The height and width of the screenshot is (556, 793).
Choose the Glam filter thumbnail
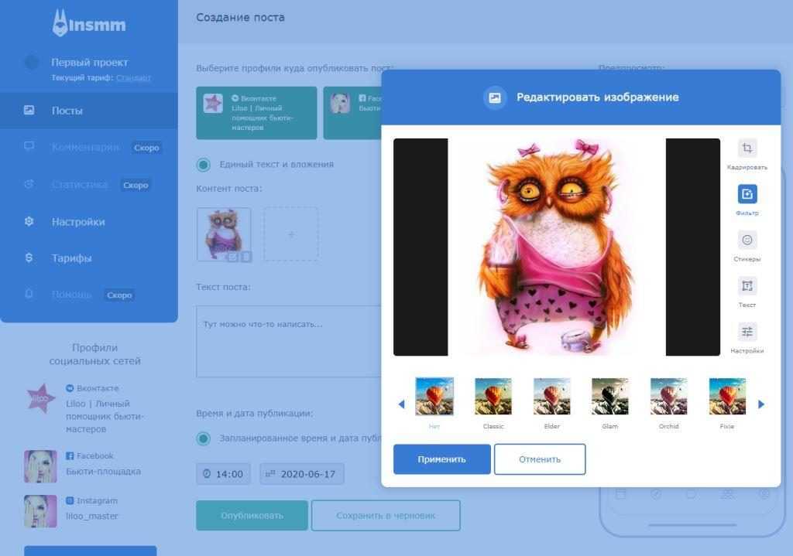609,397
